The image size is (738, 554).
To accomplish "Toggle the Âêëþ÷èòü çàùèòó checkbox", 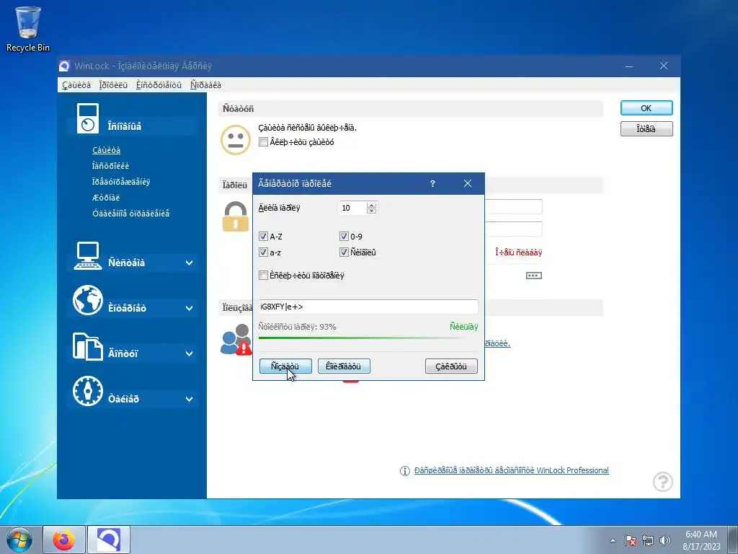I will coord(263,142).
